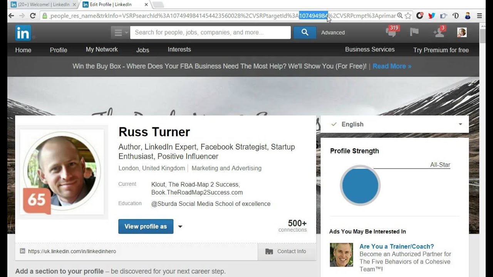The width and height of the screenshot is (493, 277).
Task: Click the '500+ connections' count
Action: coord(293,226)
